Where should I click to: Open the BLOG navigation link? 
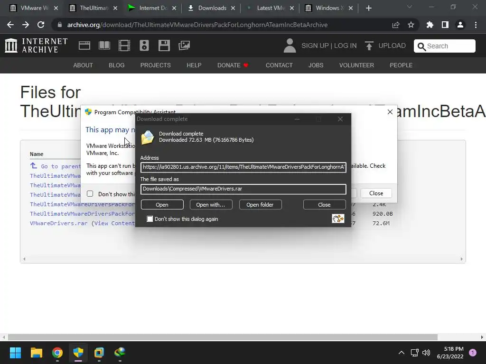[x=117, y=65]
